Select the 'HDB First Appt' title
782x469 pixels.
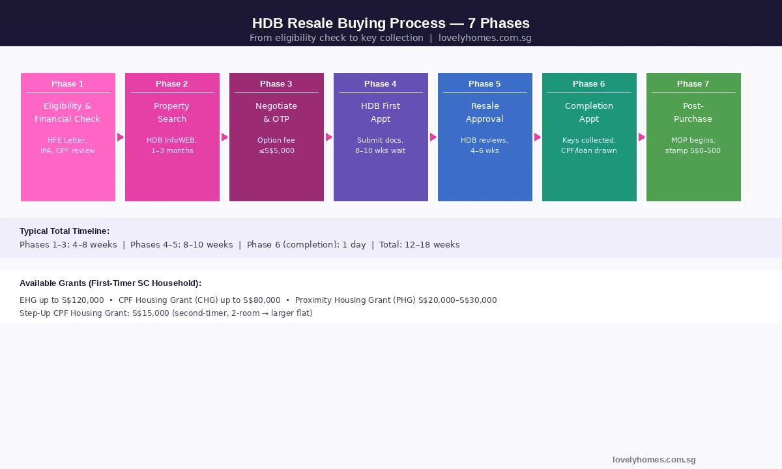coord(381,112)
